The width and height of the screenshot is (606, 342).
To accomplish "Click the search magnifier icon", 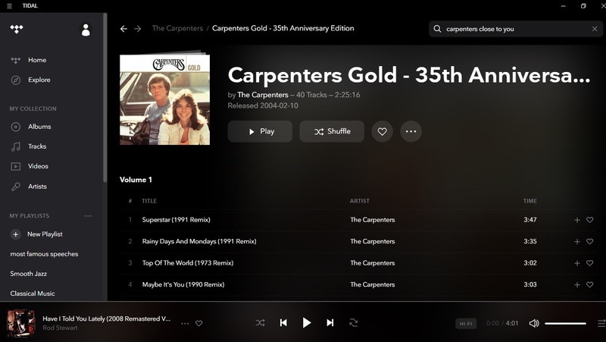I will [x=437, y=29].
